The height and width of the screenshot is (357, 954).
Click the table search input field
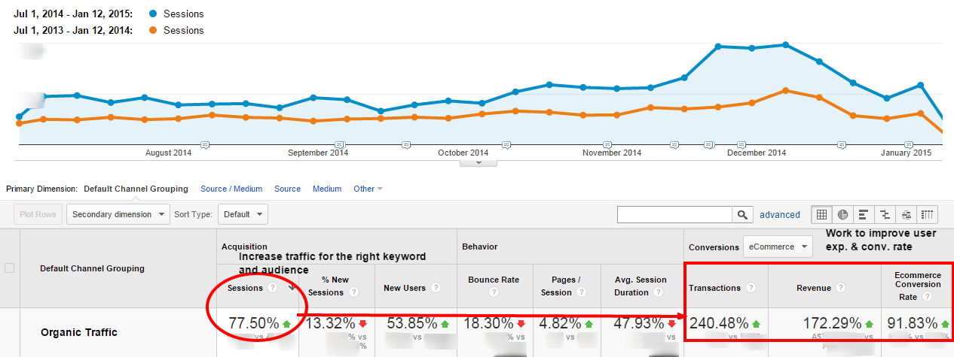coord(674,215)
